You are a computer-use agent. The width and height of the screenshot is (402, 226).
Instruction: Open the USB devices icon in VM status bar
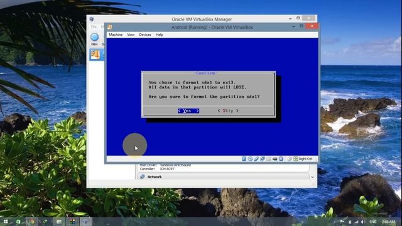coord(256,159)
